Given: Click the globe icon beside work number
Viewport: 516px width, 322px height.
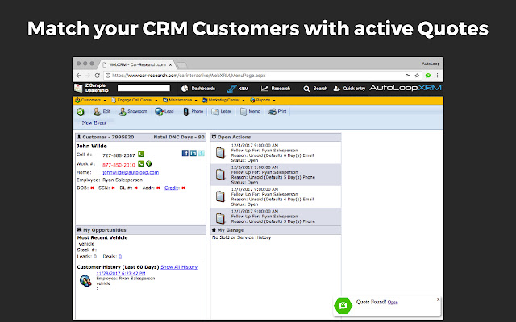Looking at the screenshot, I should pyautogui.click(x=148, y=163).
